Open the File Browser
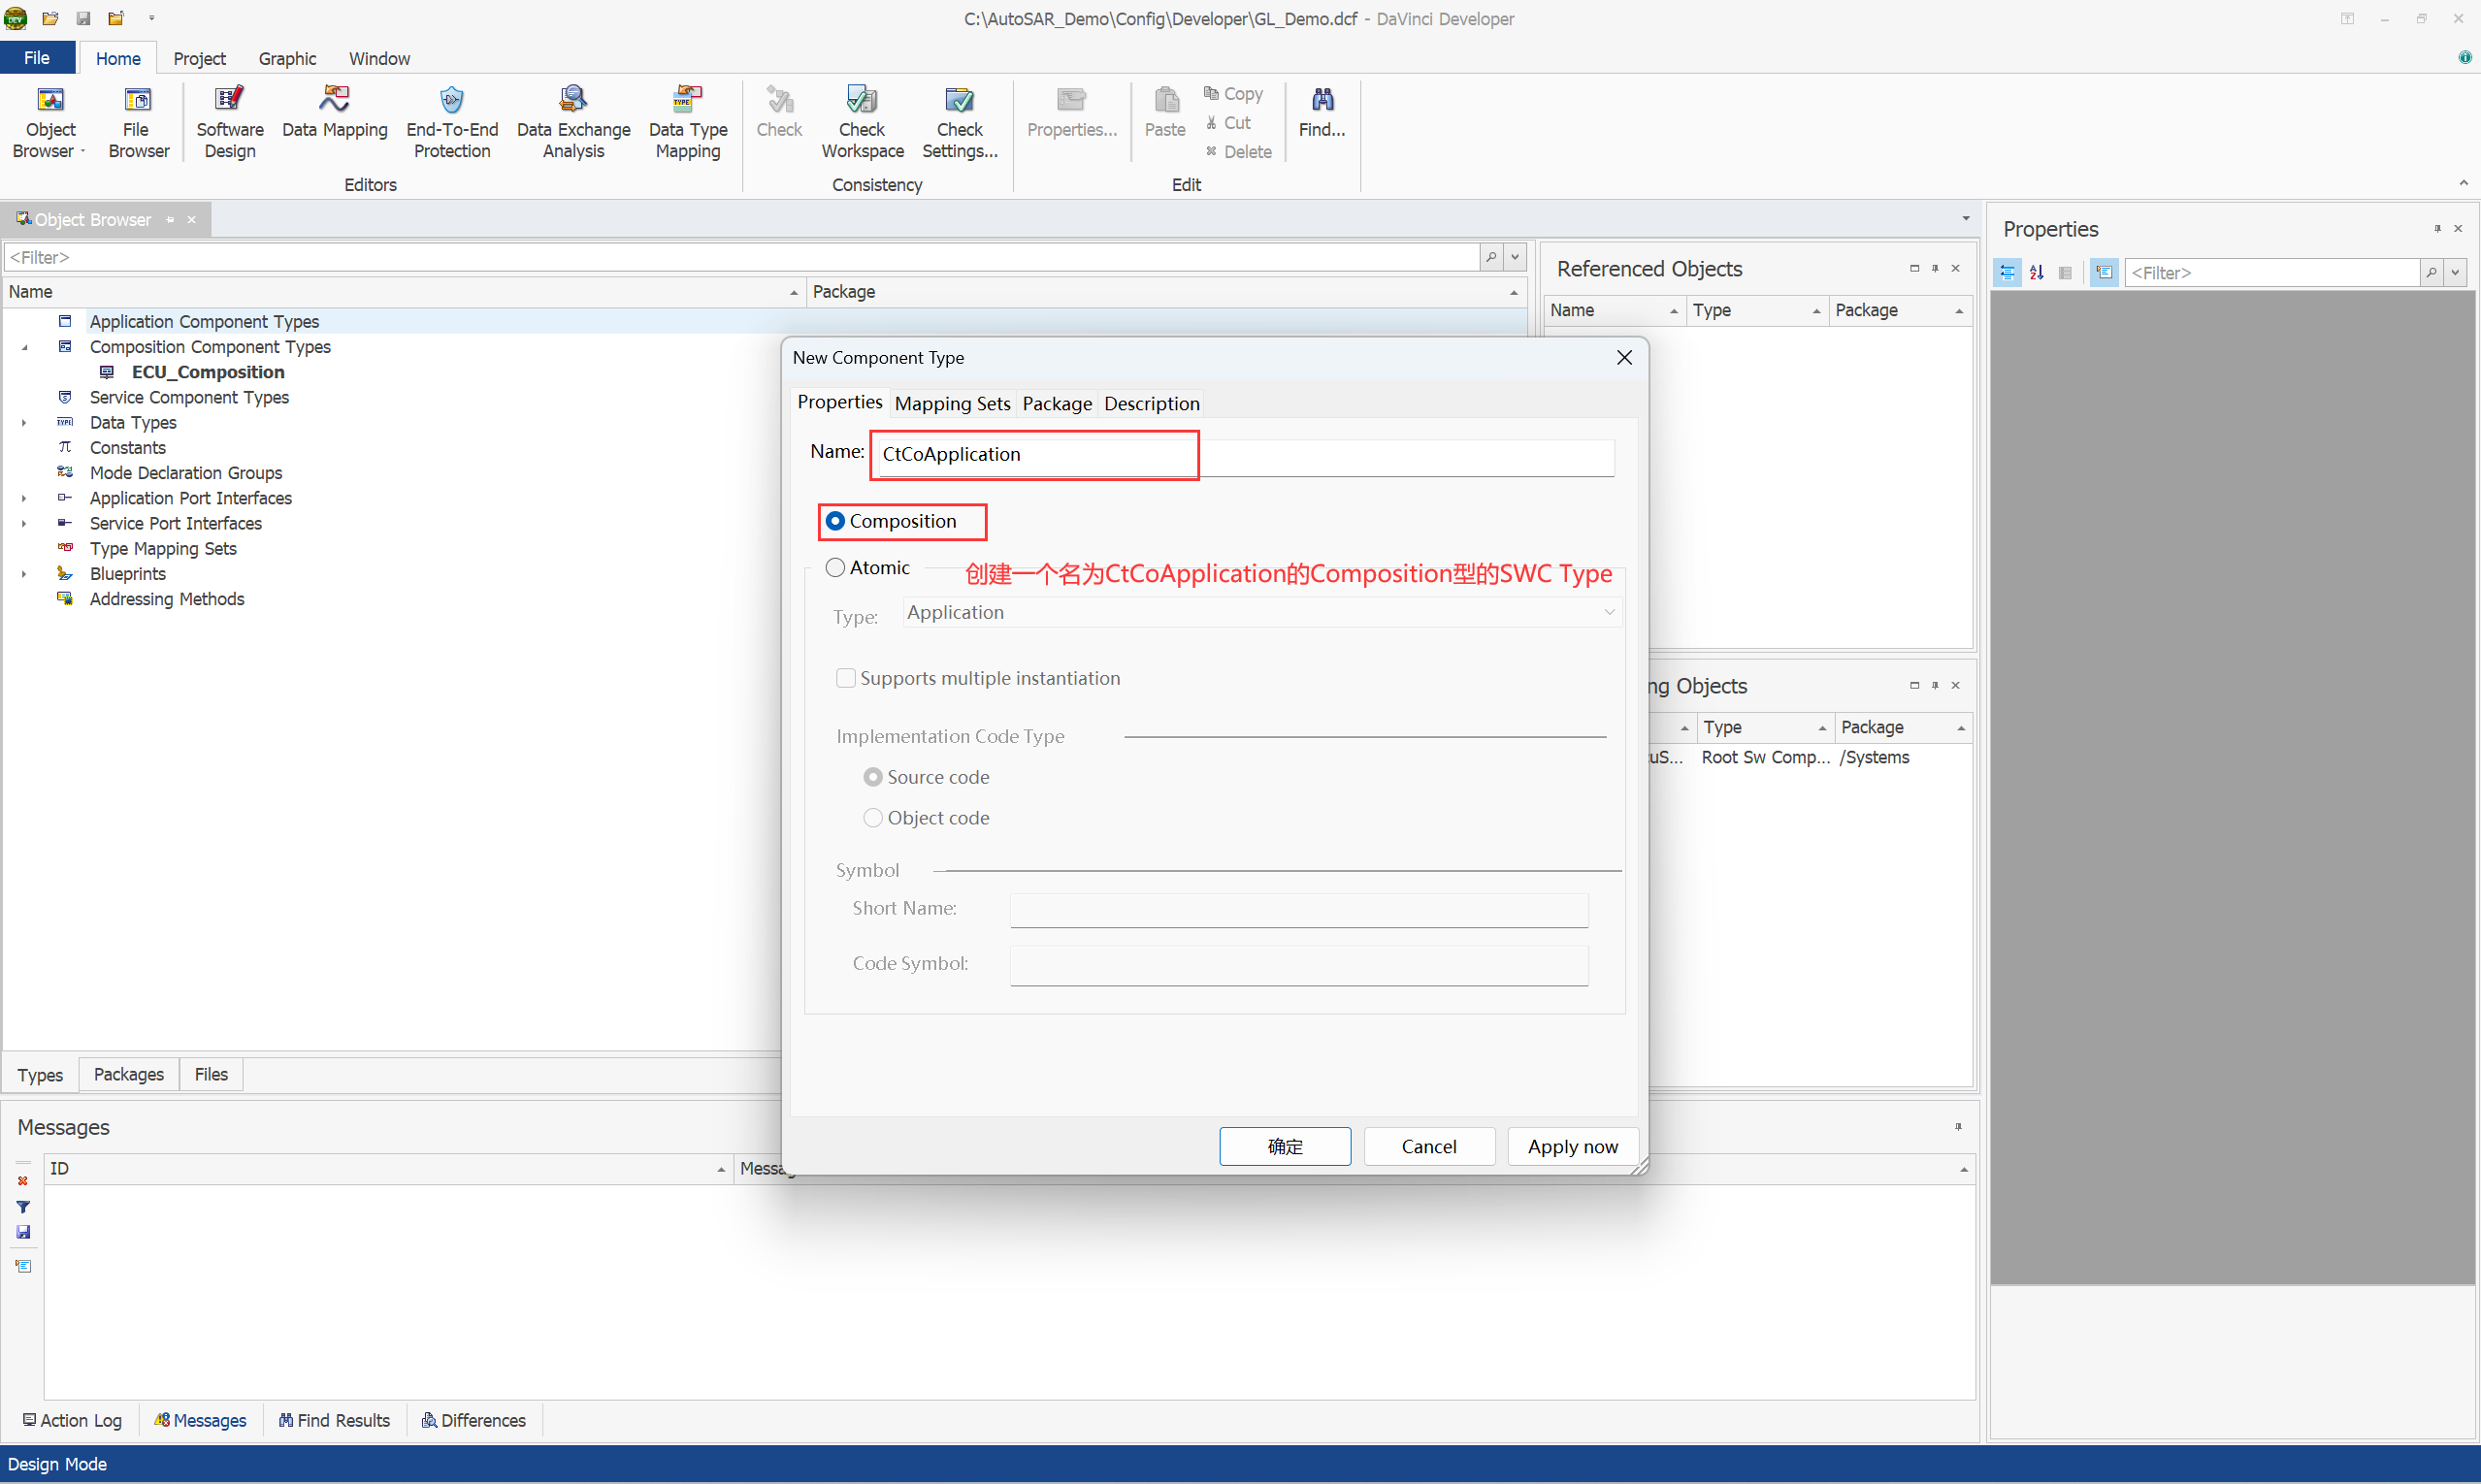2481x1484 pixels. click(137, 121)
